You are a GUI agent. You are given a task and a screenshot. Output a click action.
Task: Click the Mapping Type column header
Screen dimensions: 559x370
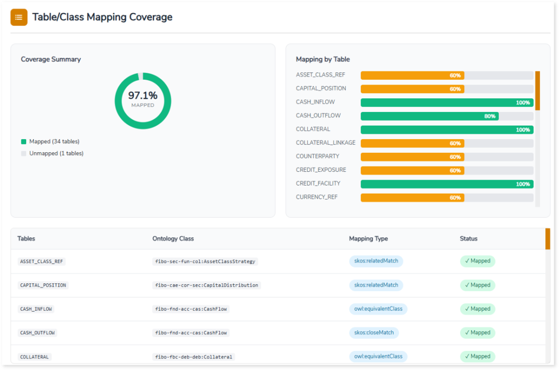pyautogui.click(x=368, y=238)
